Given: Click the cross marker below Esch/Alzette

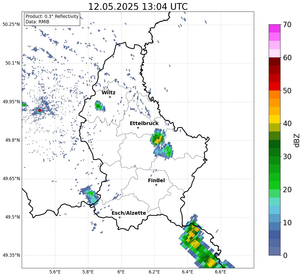Looking at the screenshot, I should point(120,217).
